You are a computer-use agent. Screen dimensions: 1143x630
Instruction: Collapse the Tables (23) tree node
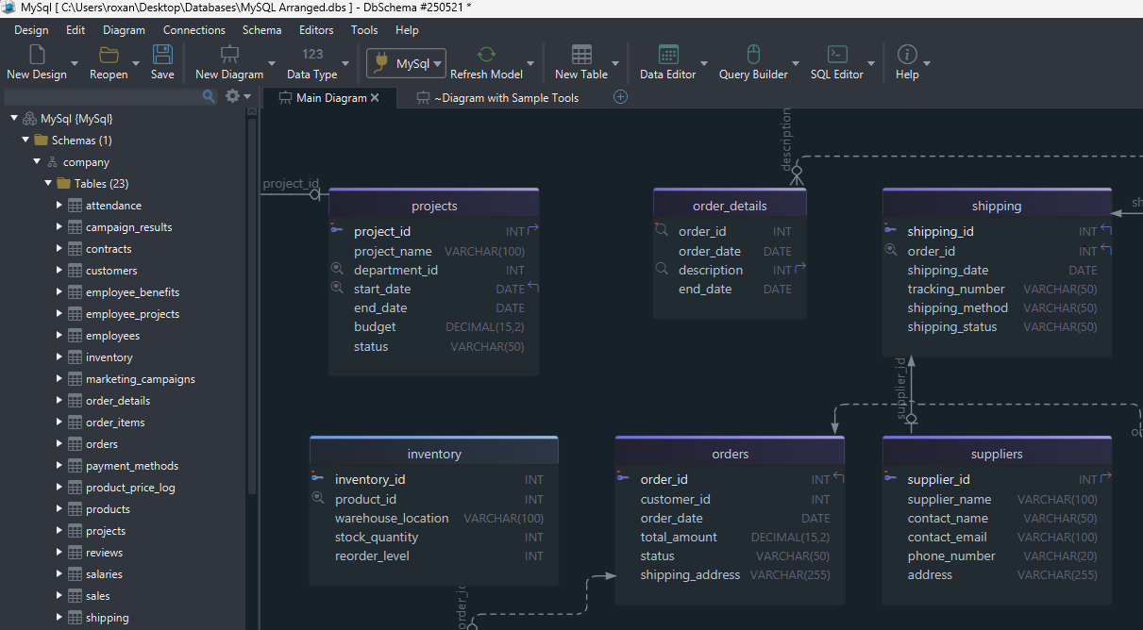48,183
